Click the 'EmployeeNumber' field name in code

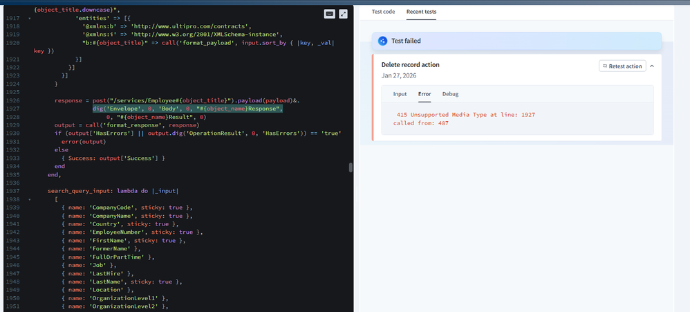[x=119, y=232]
